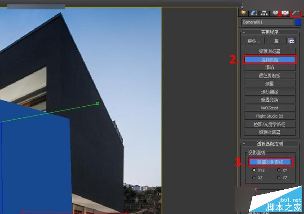Open the 颜色剪贴板 utility
The image size is (304, 214).
270,76
